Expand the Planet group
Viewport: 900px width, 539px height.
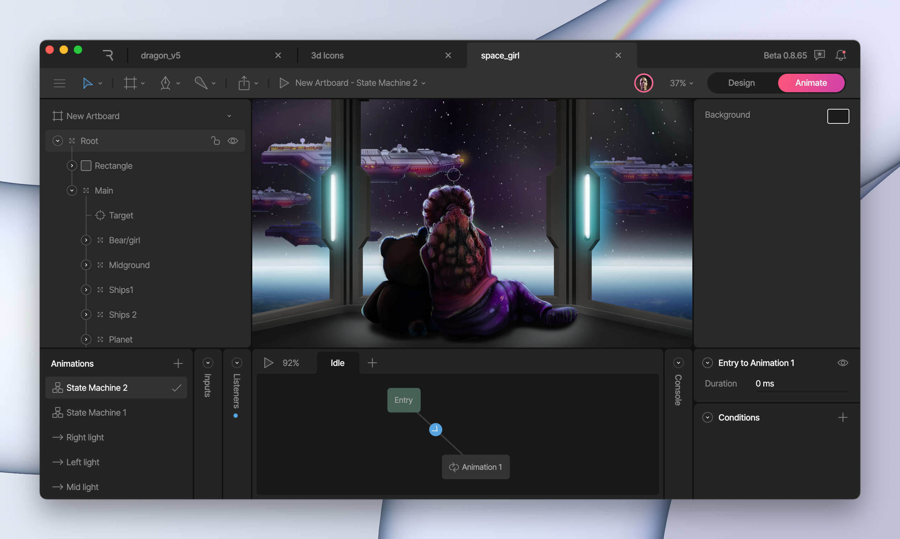pos(86,339)
